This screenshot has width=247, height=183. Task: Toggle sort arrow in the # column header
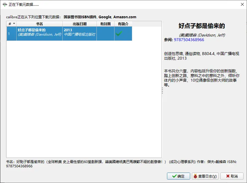(14, 24)
